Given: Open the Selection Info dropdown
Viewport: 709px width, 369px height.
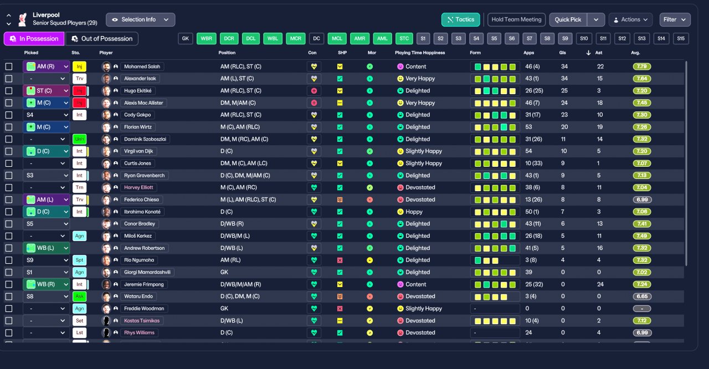Looking at the screenshot, I should [141, 19].
